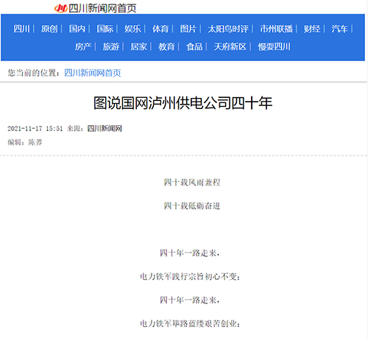Open the 国际 news section

(105, 29)
